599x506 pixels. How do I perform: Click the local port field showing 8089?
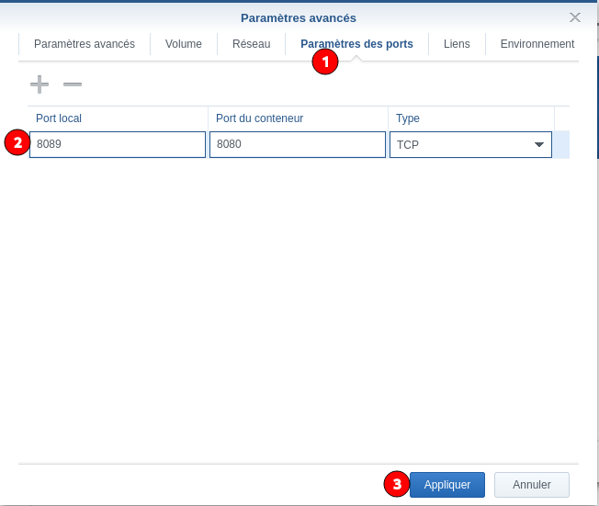(x=118, y=145)
